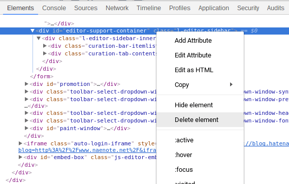The height and width of the screenshot is (184, 289).
Task: Open the Timeline tab
Action: (x=149, y=8)
